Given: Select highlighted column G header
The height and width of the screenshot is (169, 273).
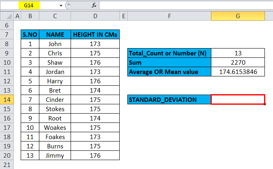Looking at the screenshot, I should coord(238,16).
